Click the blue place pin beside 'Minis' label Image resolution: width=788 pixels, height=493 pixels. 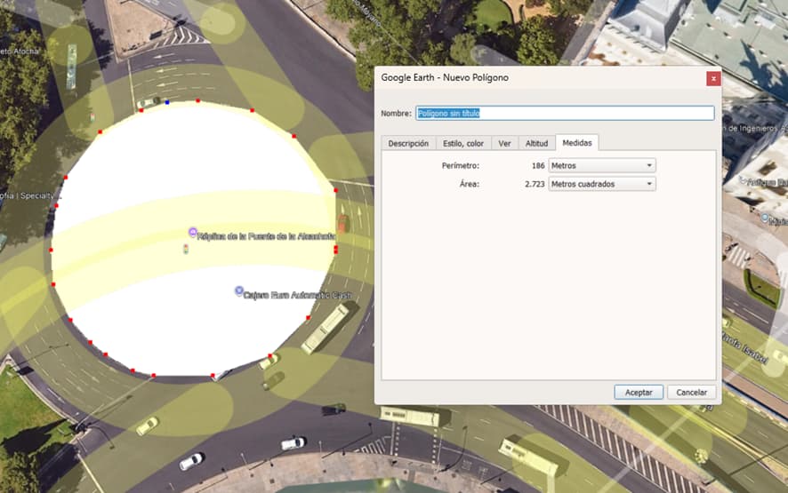coord(766,218)
